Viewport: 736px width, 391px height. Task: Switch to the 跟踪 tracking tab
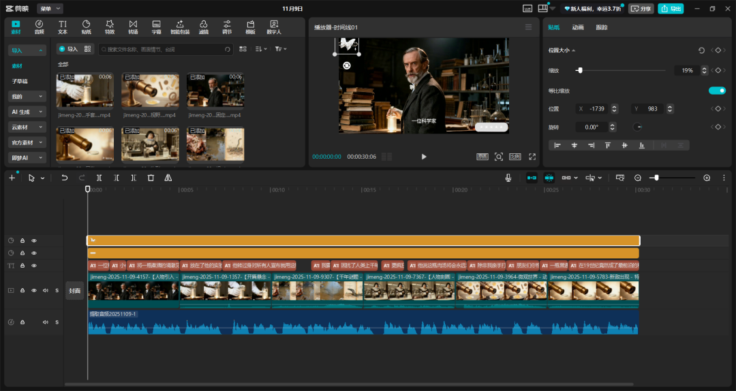click(x=602, y=27)
